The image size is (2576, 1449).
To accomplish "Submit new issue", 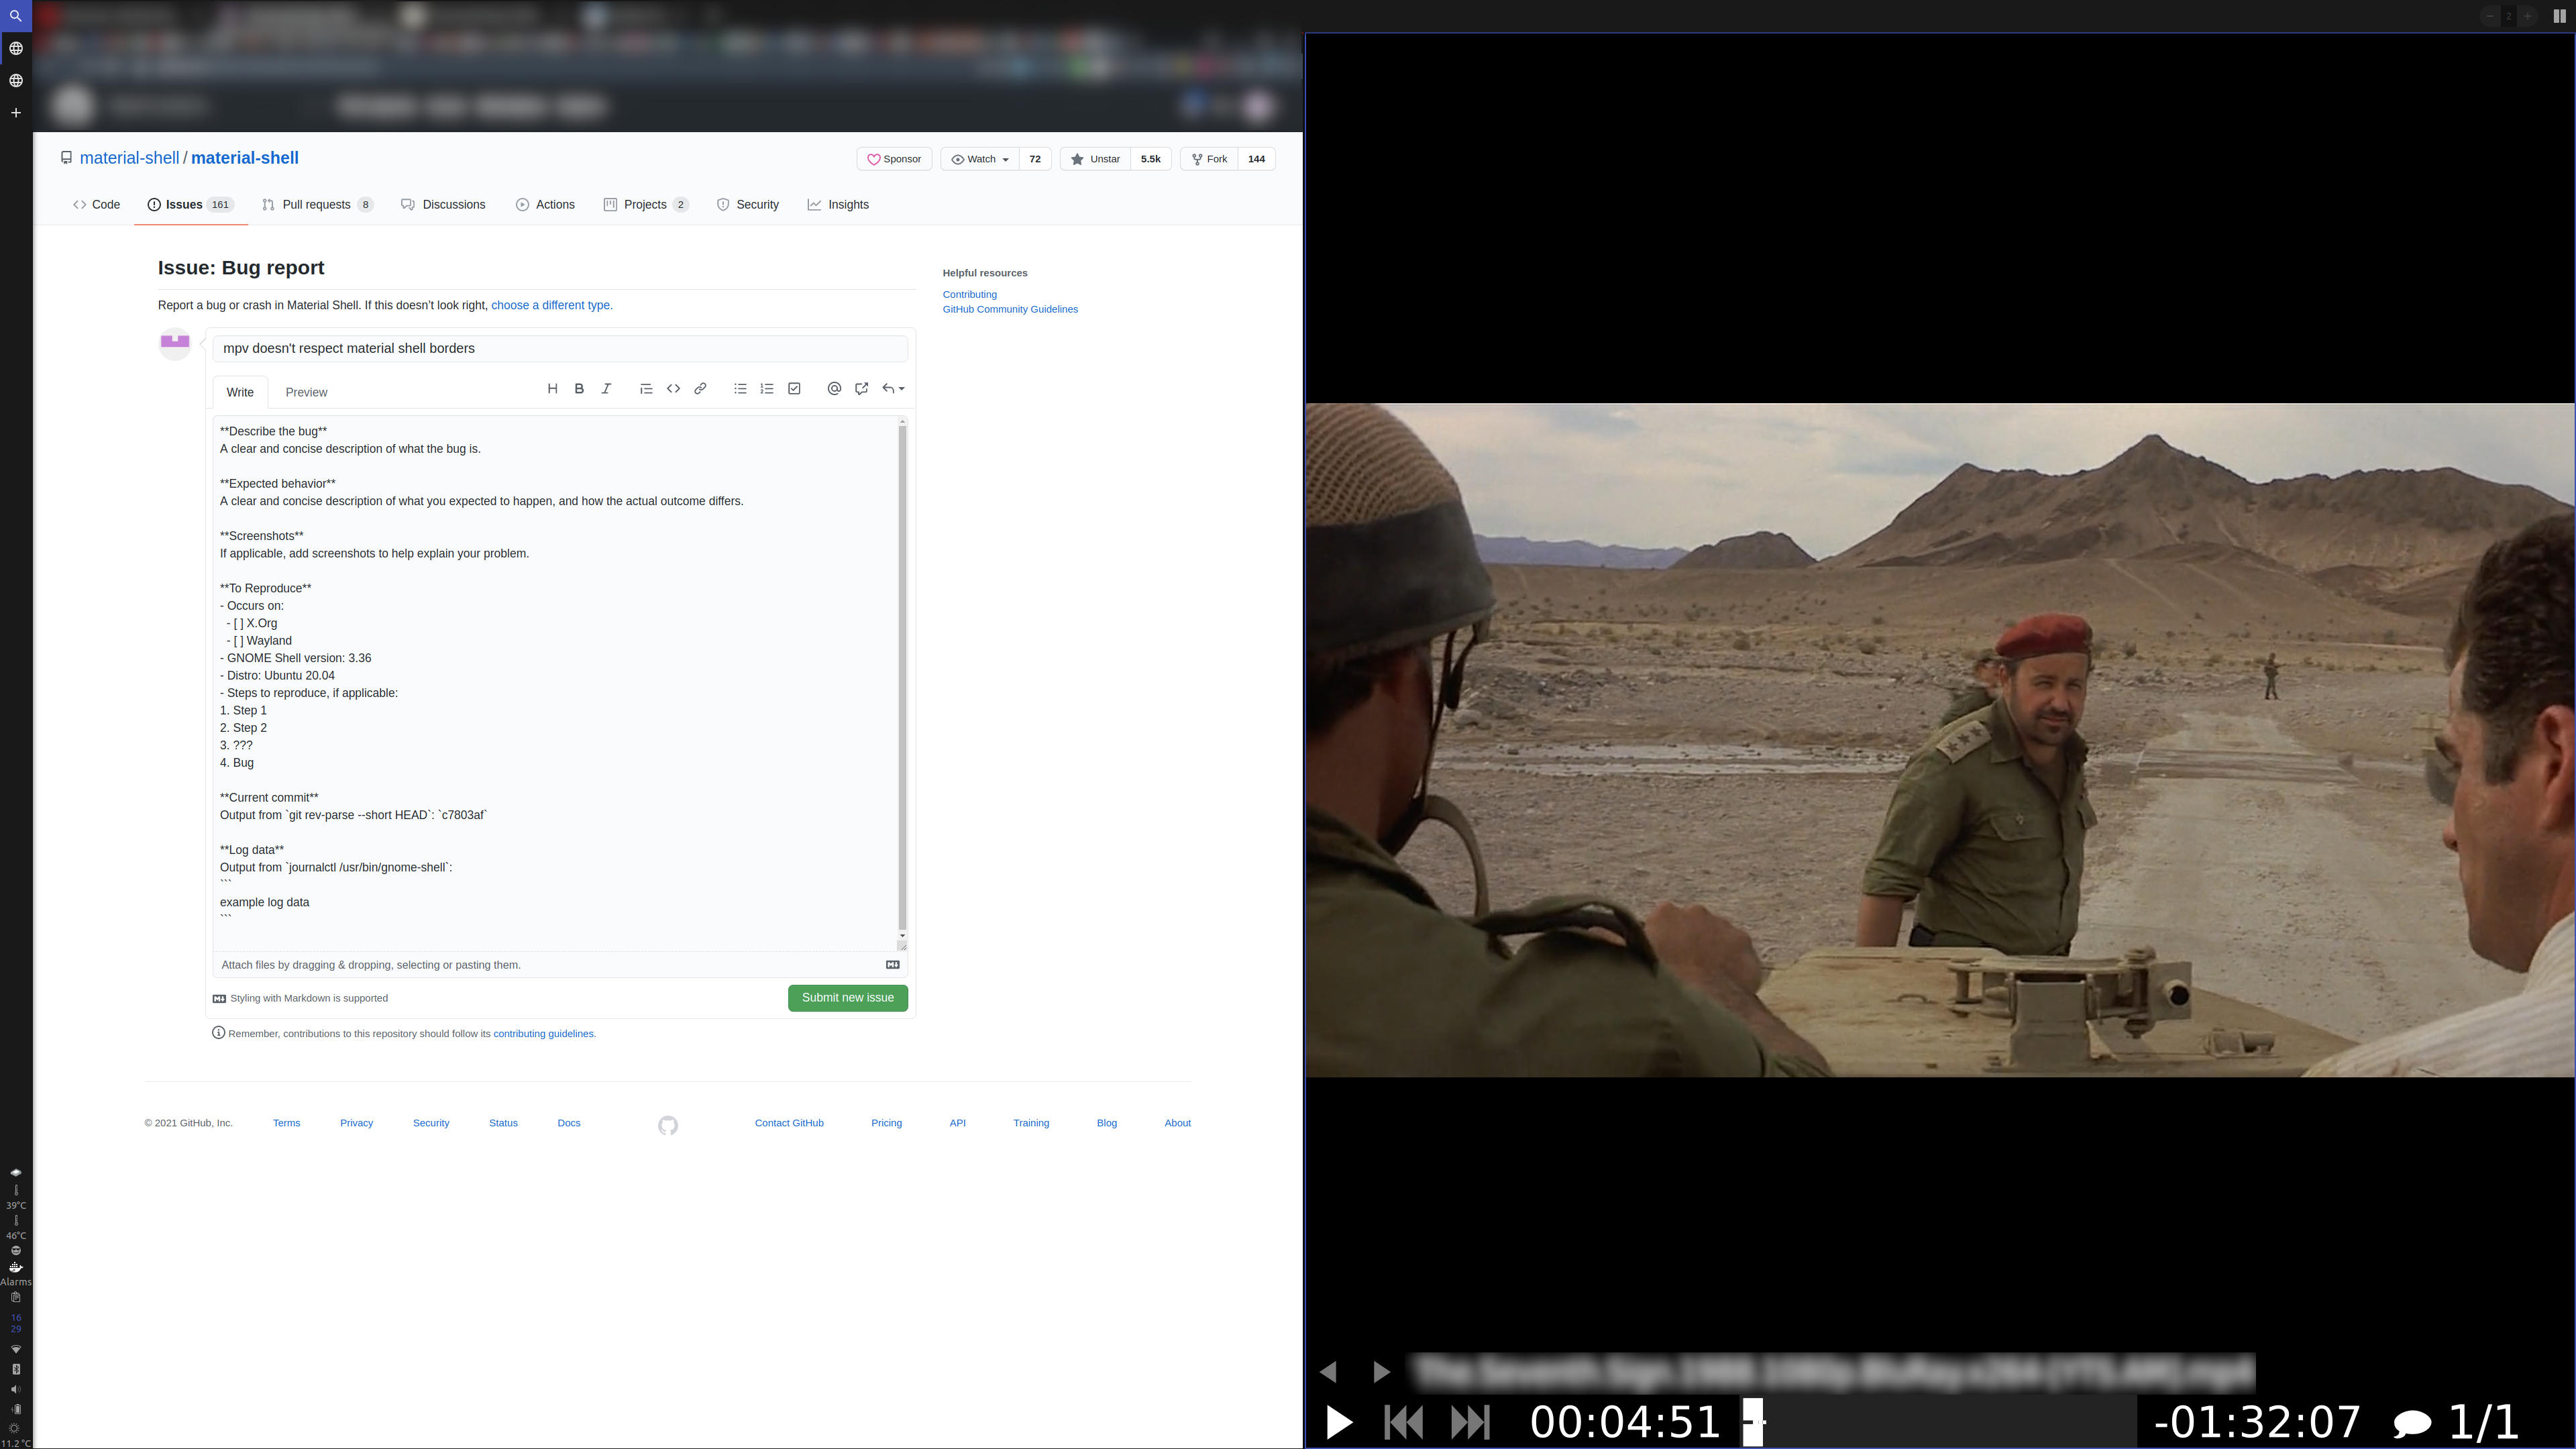I will (847, 998).
